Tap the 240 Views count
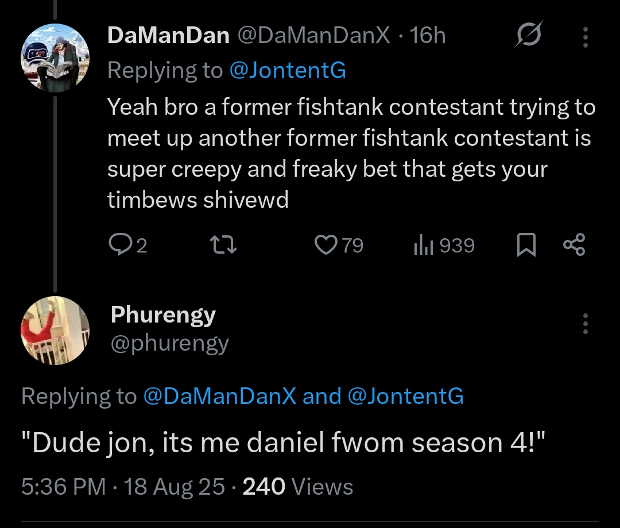Screen dimensions: 620x528 click(x=298, y=487)
